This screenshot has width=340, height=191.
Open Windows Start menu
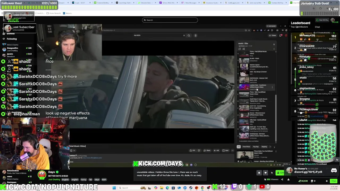point(114,188)
